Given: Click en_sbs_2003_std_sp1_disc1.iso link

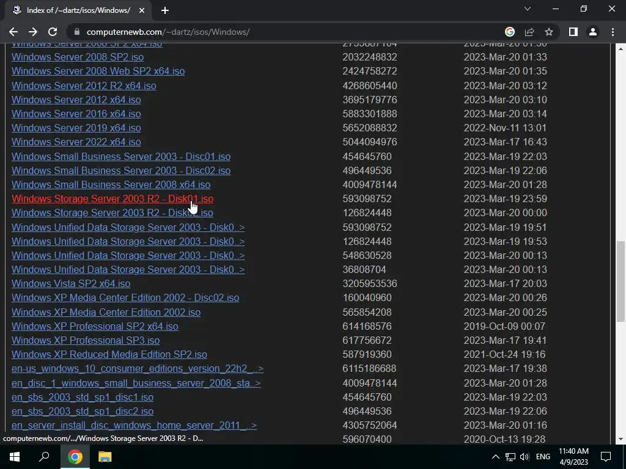Looking at the screenshot, I should click(x=83, y=397).
